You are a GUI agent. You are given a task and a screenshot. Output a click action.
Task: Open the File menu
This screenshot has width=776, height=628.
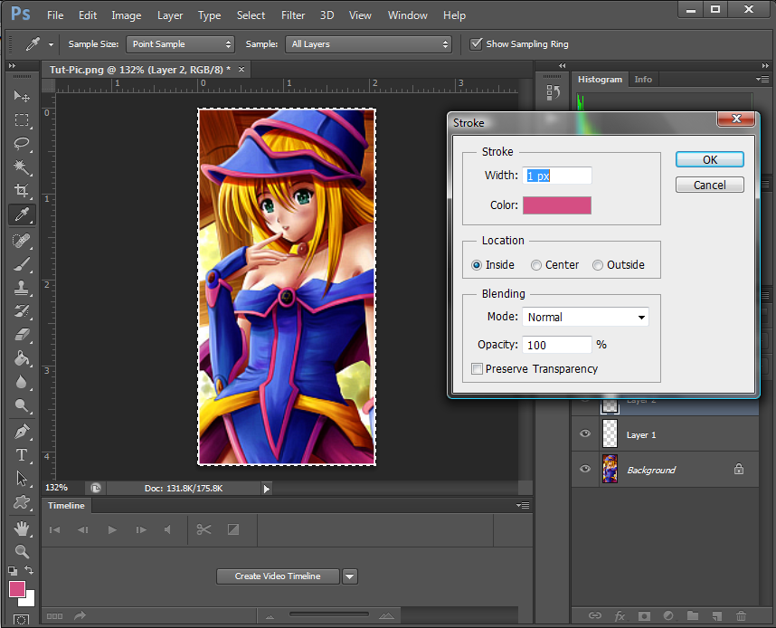pyautogui.click(x=55, y=15)
